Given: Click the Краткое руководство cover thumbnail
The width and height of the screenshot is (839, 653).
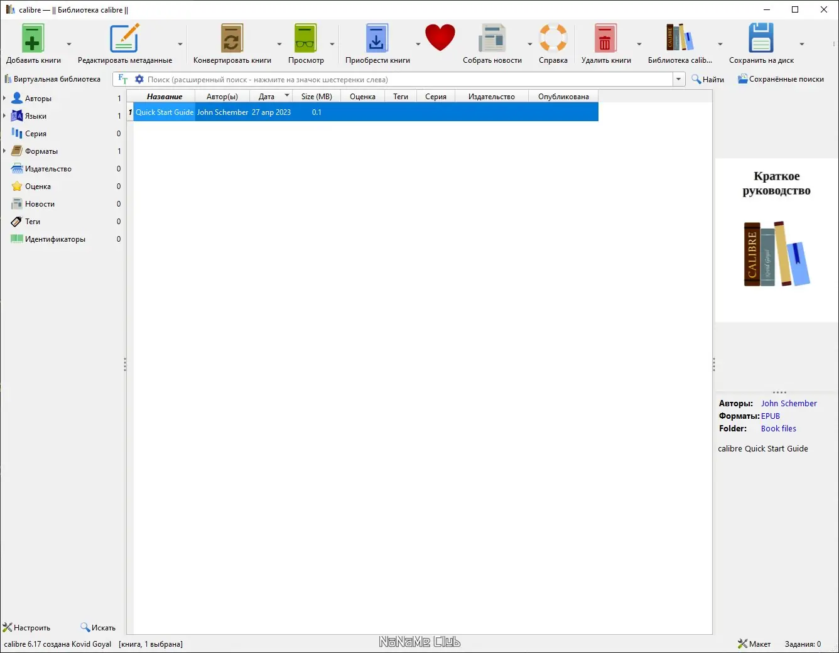Looking at the screenshot, I should point(776,240).
